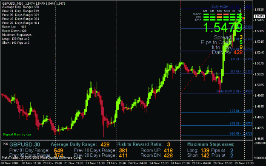Click the Daily LOW (0.0) level label

tap(234, 91)
